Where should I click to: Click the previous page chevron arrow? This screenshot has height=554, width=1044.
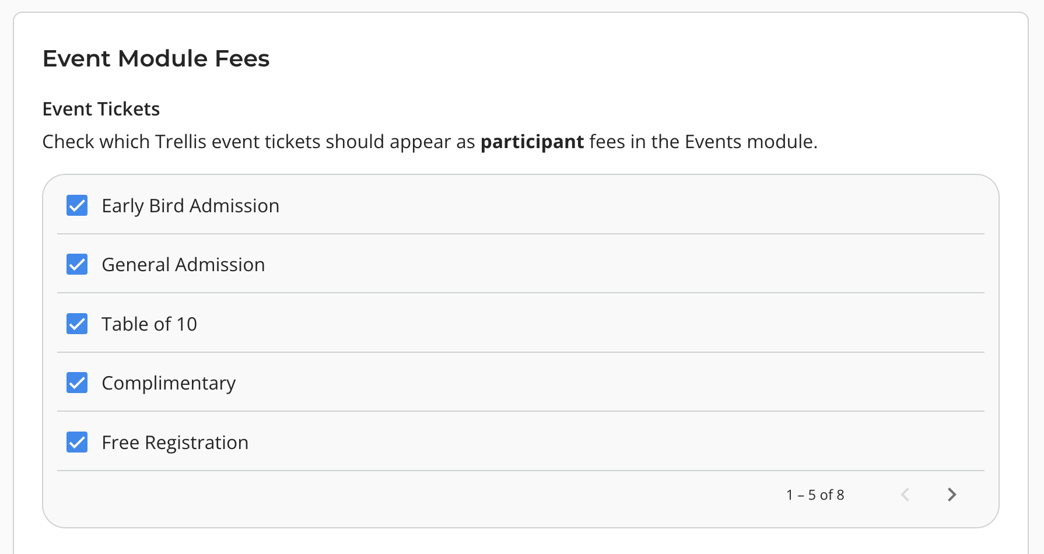click(x=905, y=495)
